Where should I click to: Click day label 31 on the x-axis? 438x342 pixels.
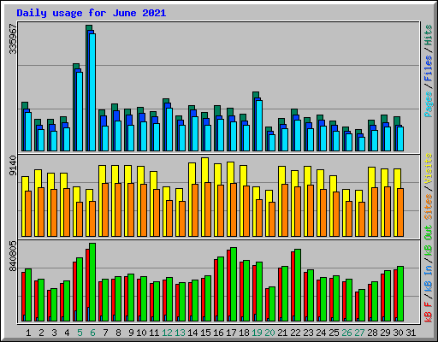click(411, 333)
